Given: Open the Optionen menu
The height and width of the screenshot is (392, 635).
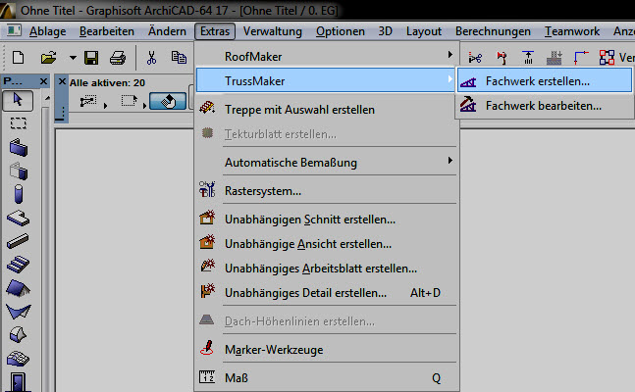Looking at the screenshot, I should 341,31.
